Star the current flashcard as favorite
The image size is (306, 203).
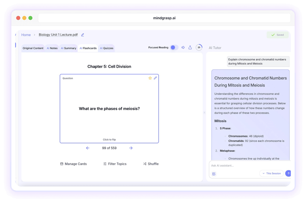[x=150, y=78]
